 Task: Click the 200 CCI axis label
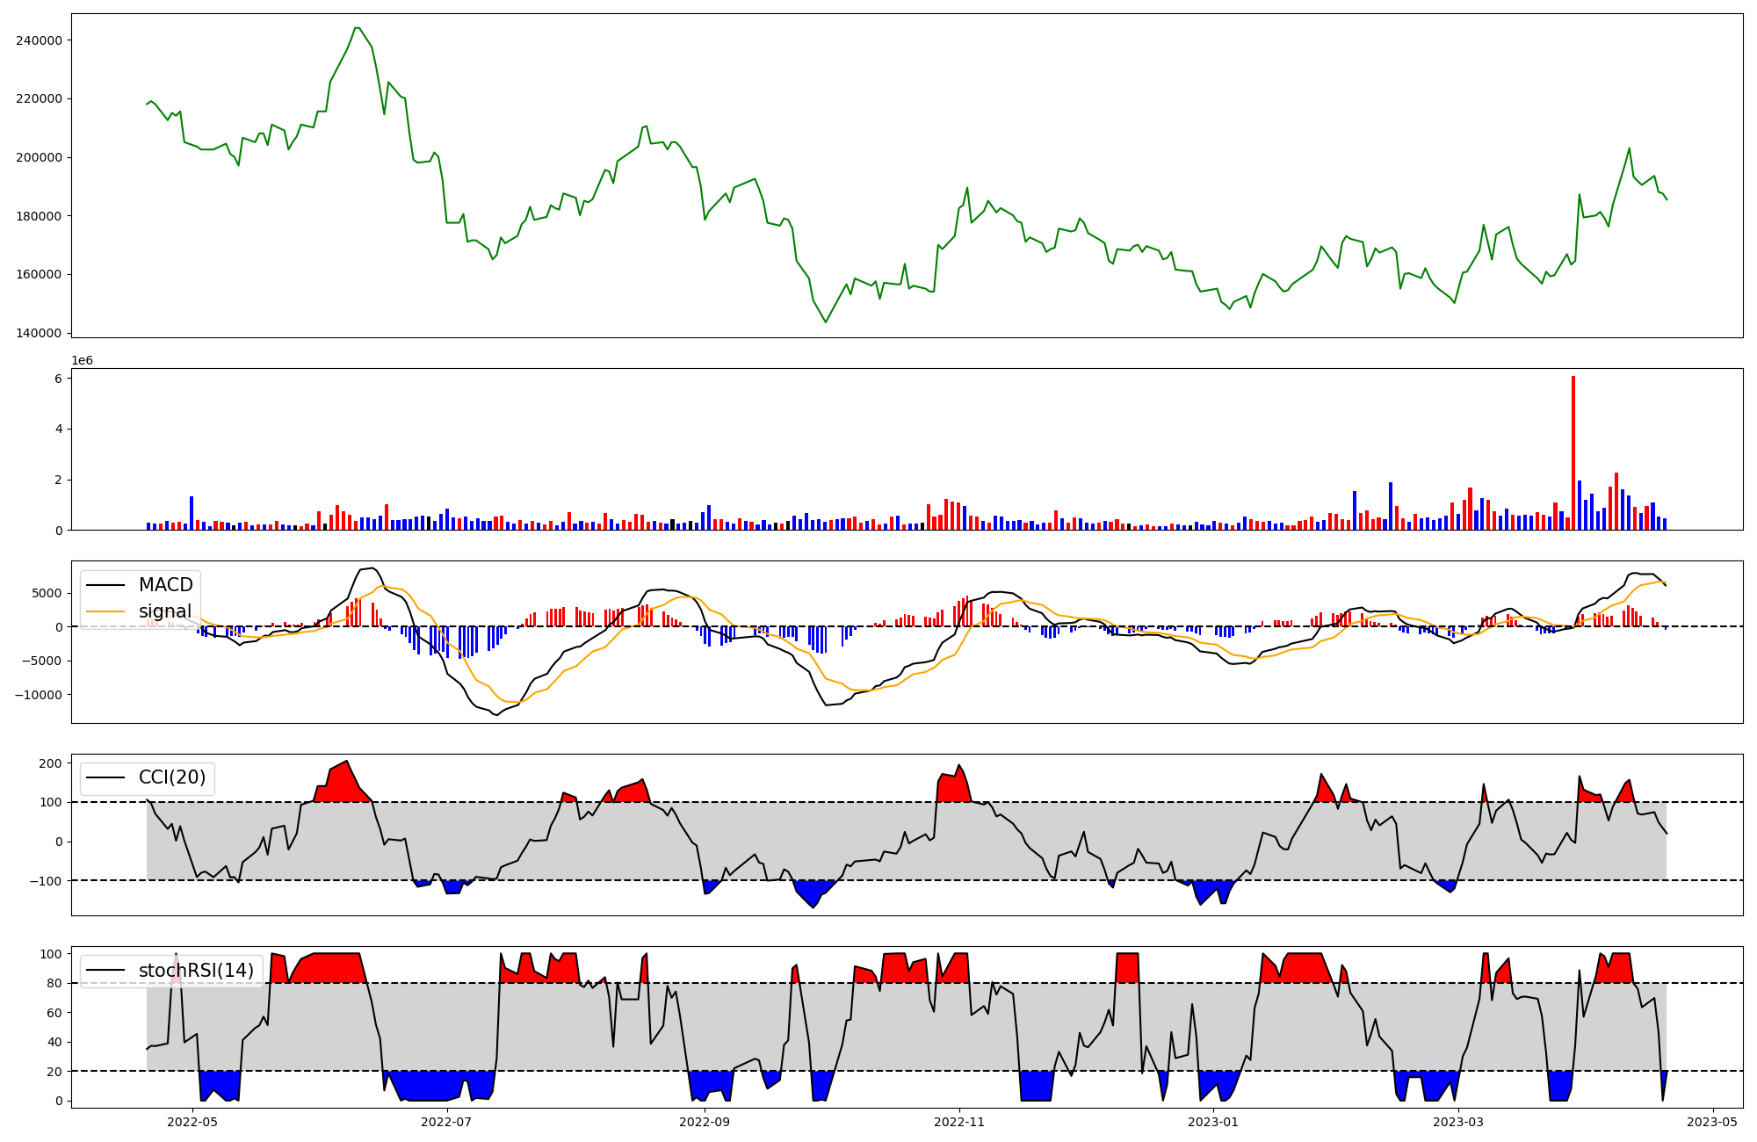(50, 763)
